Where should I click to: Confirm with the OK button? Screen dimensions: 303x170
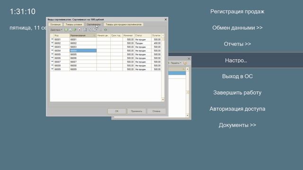point(117,111)
